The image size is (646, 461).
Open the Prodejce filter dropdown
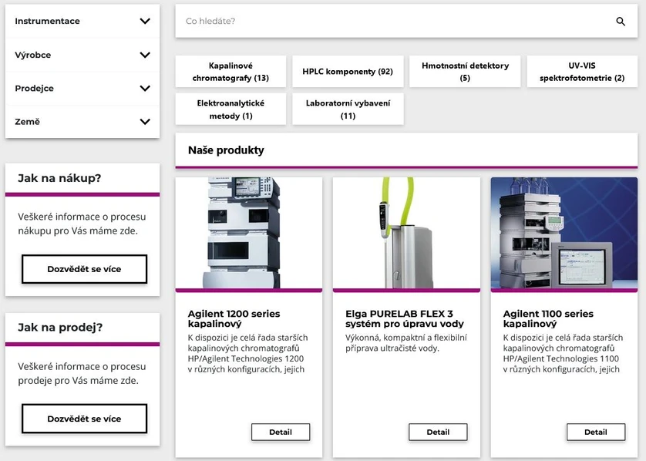coord(82,88)
